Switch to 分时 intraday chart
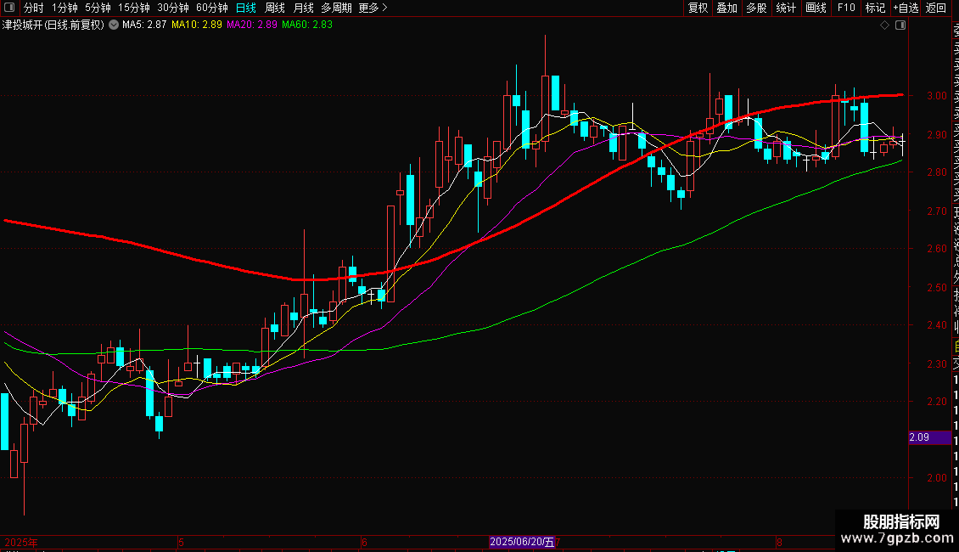This screenshot has height=552, width=959. coord(34,8)
